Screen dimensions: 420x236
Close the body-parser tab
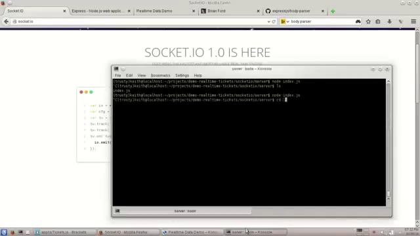pos(323,11)
